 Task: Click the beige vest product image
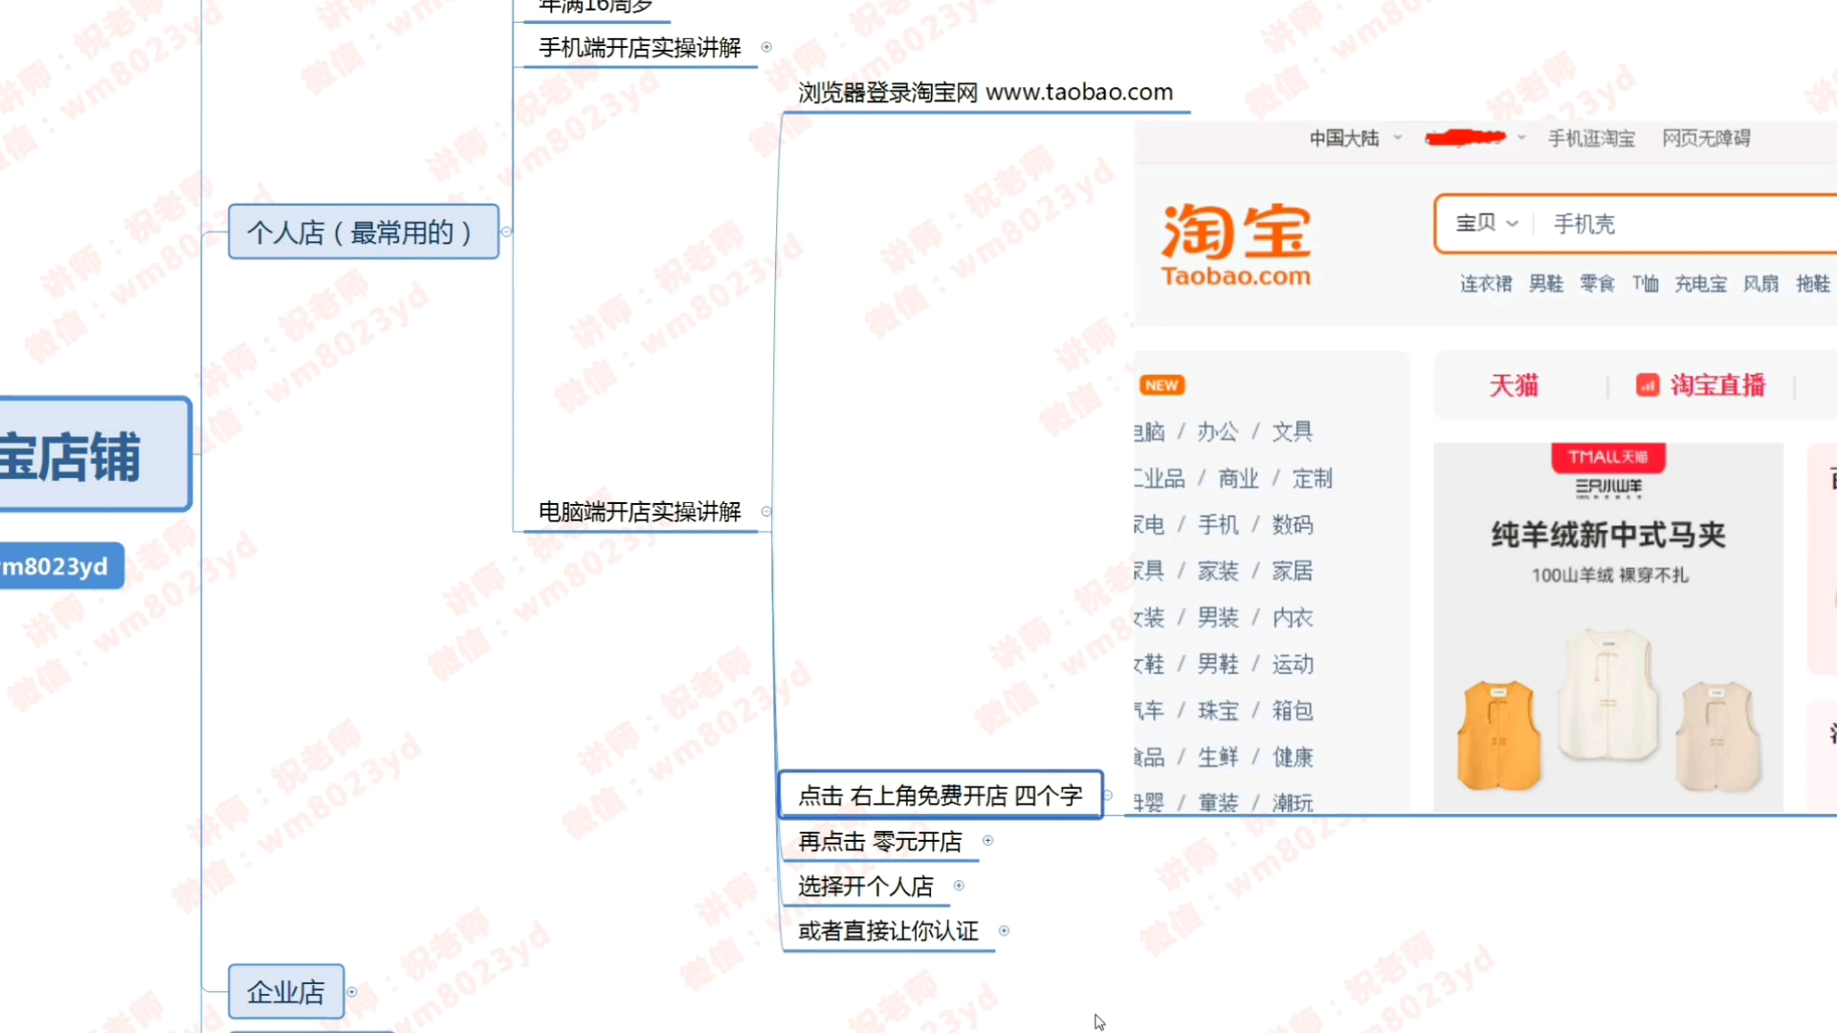pos(1718,735)
